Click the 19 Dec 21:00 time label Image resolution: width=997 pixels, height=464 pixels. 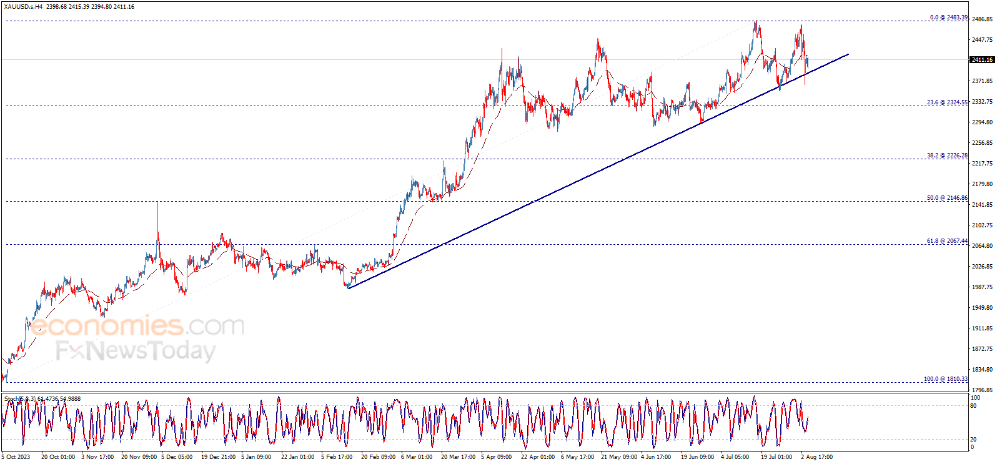click(x=219, y=457)
